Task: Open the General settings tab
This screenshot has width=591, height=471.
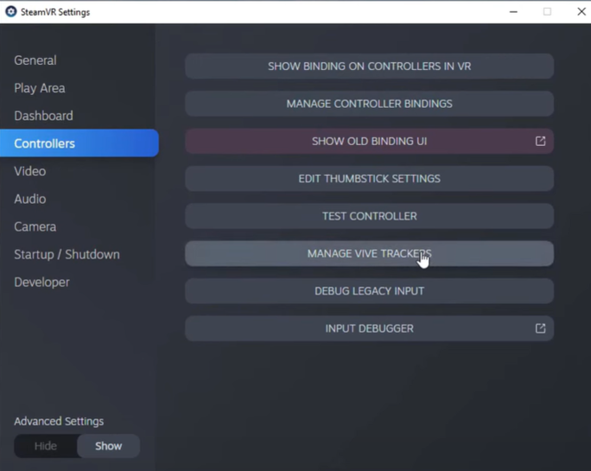Action: click(x=35, y=60)
